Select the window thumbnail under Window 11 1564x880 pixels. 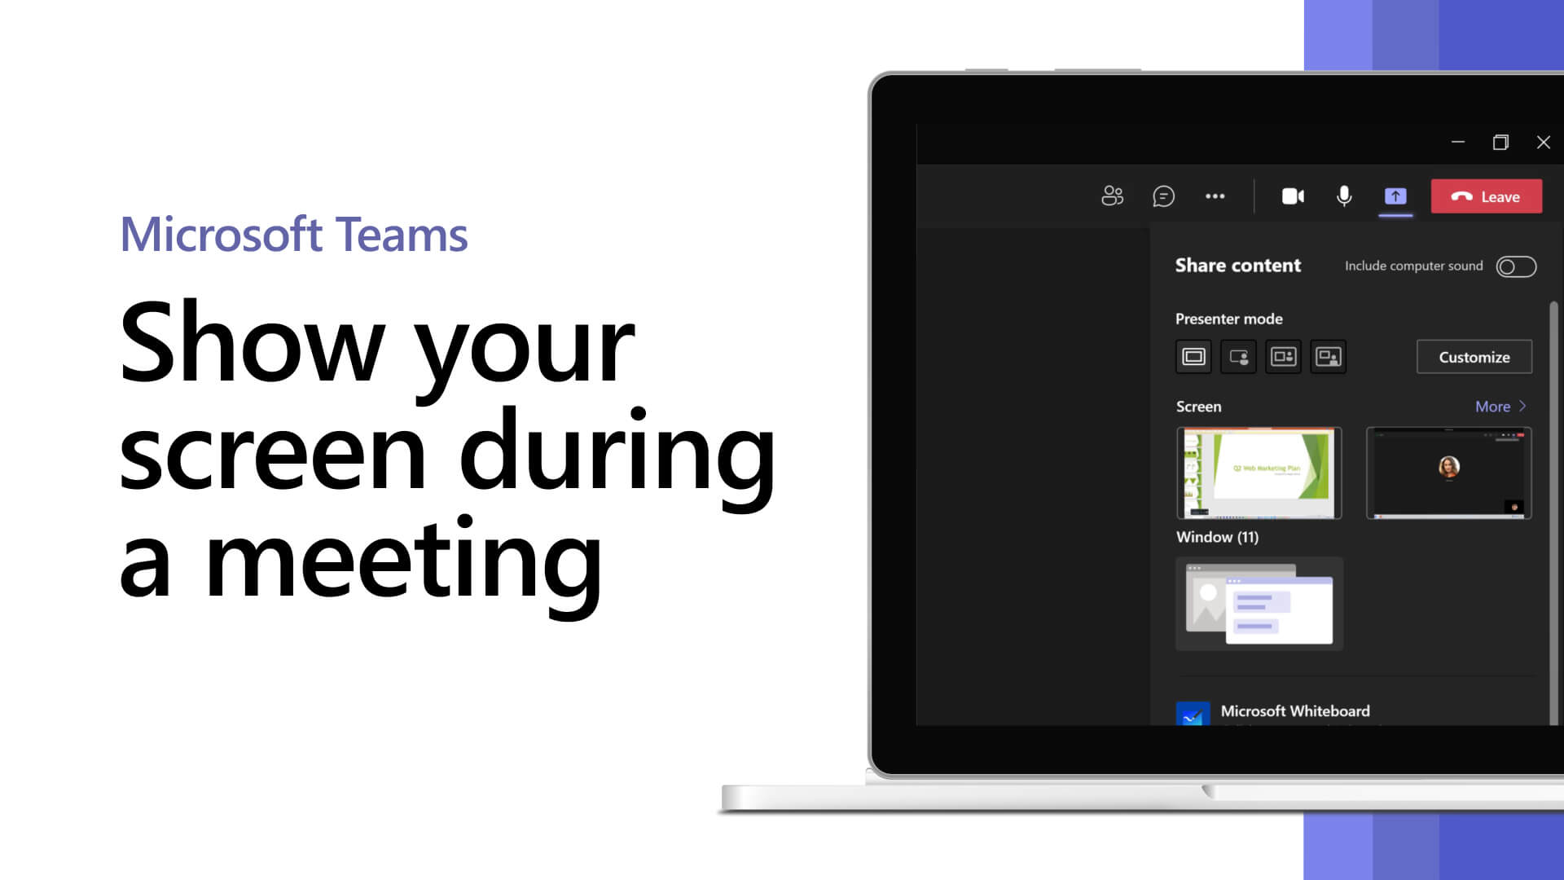point(1259,603)
